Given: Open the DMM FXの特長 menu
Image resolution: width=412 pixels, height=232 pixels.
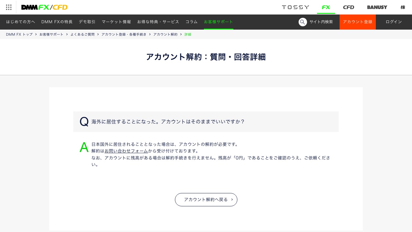Looking at the screenshot, I should tap(57, 22).
